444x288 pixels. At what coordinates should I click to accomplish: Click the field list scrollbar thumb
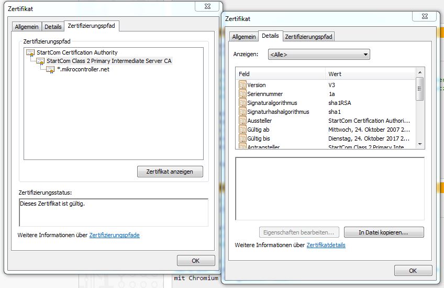coord(420,89)
